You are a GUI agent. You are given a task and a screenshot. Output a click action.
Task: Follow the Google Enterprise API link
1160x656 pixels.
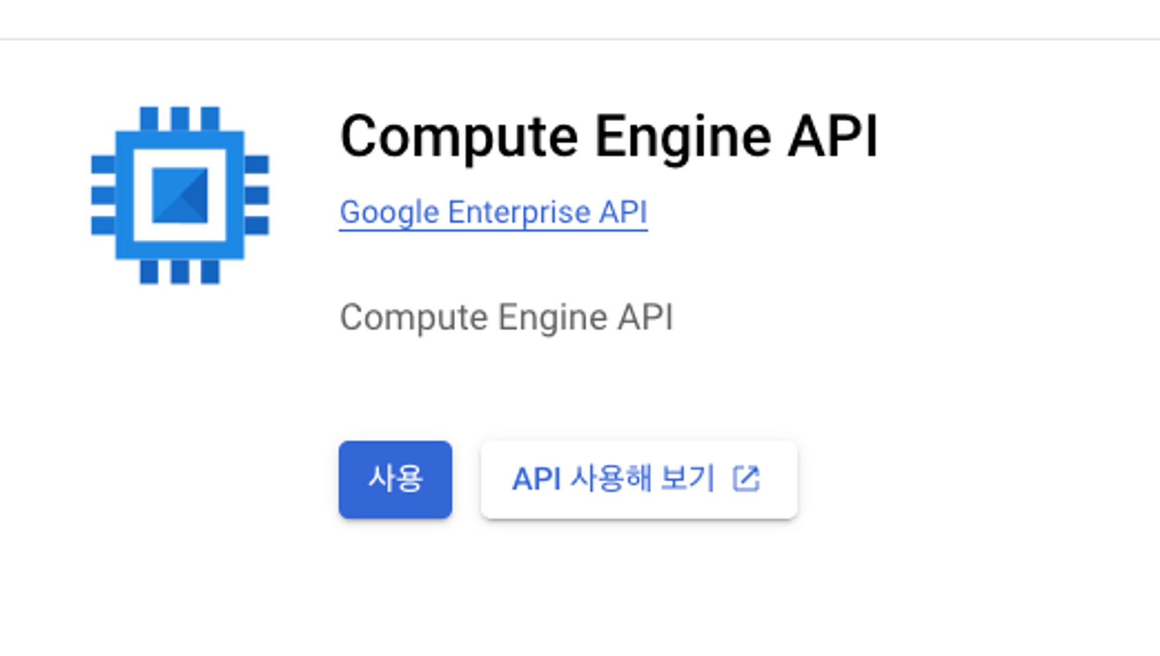click(x=493, y=212)
